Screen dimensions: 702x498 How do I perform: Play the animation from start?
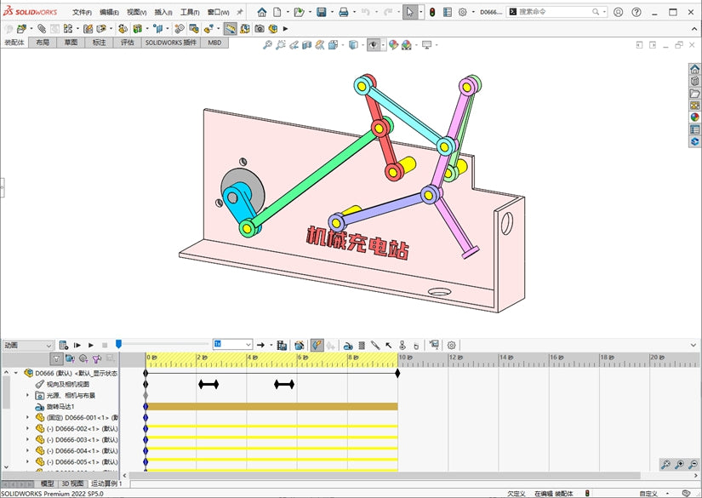pyautogui.click(x=77, y=346)
